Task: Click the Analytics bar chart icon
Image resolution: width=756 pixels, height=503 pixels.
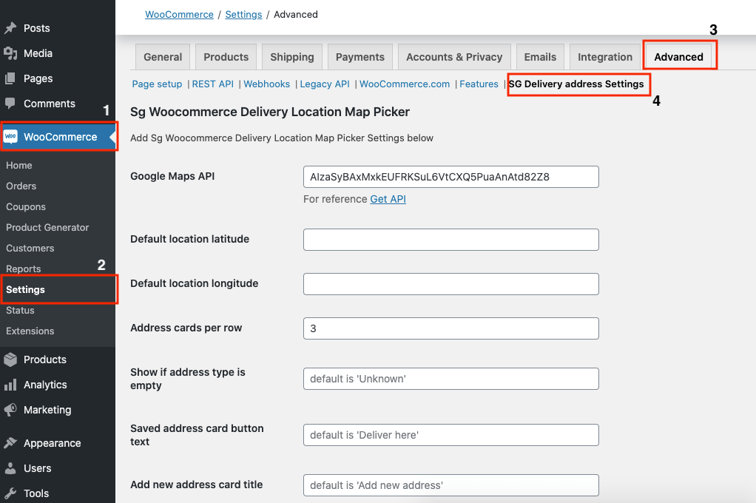Action: [x=10, y=385]
